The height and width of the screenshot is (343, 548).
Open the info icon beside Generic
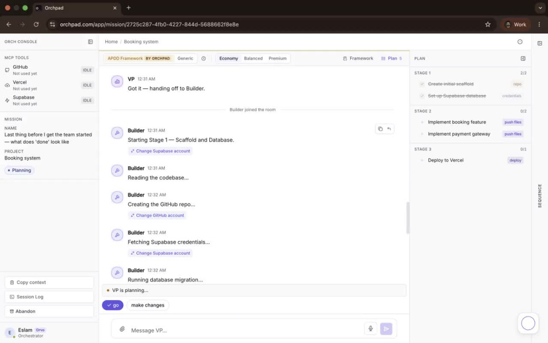tap(203, 59)
